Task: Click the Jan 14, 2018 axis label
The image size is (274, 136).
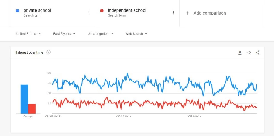Action: 124,116
